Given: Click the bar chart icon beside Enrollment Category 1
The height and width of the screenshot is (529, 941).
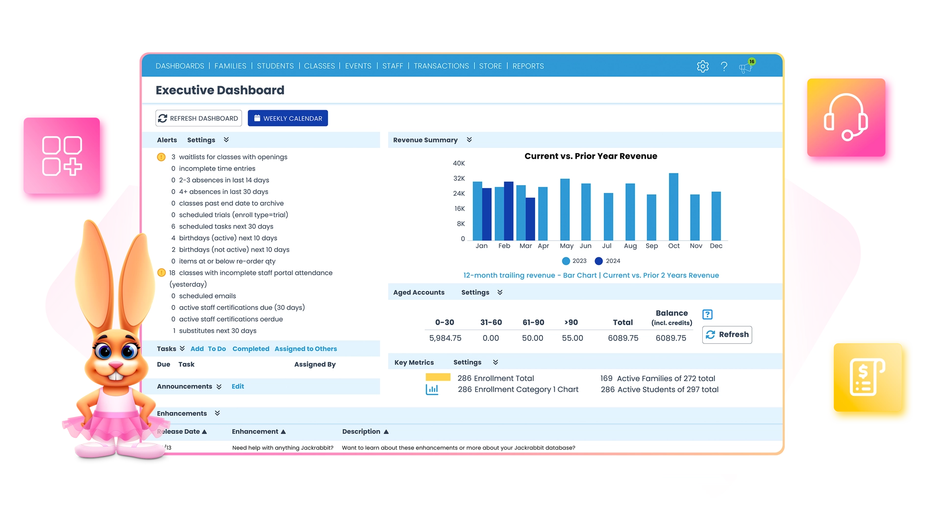Looking at the screenshot, I should [x=432, y=389].
